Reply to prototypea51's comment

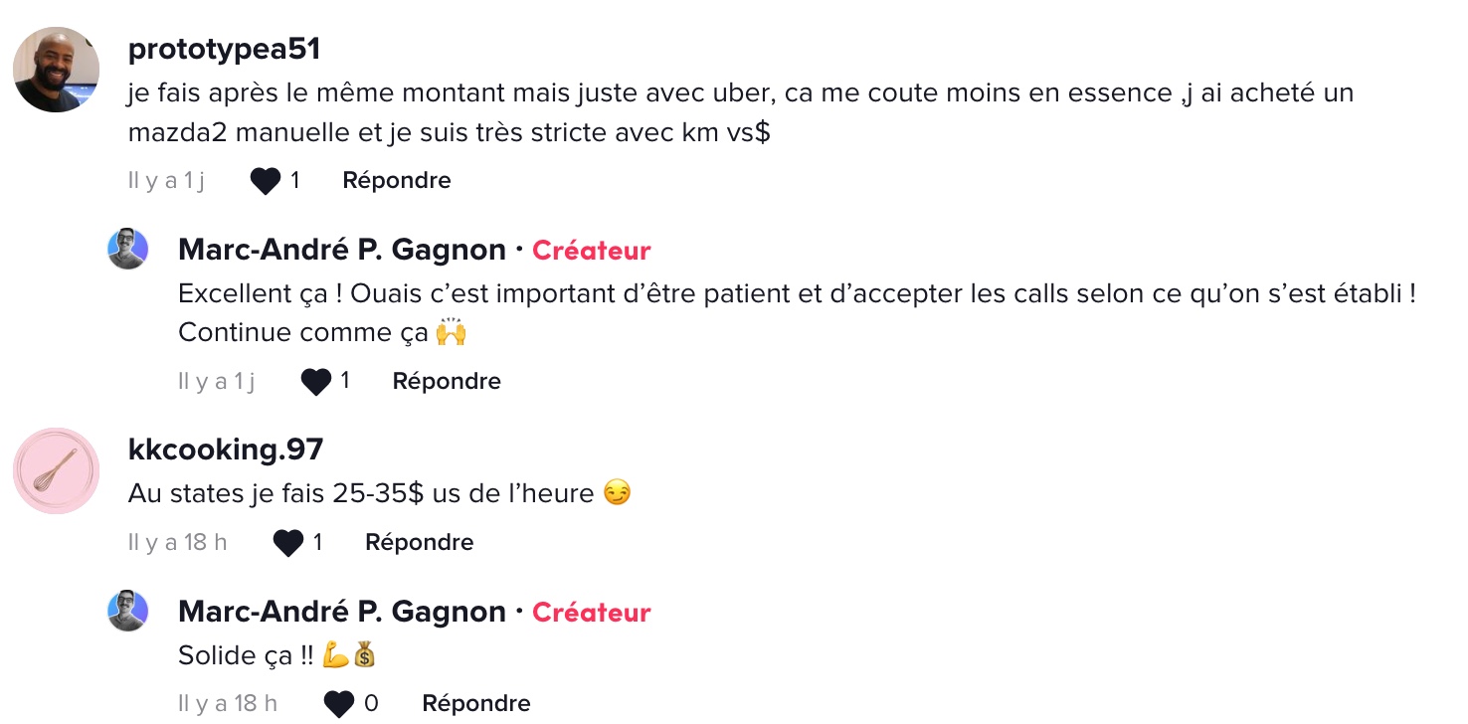click(397, 181)
